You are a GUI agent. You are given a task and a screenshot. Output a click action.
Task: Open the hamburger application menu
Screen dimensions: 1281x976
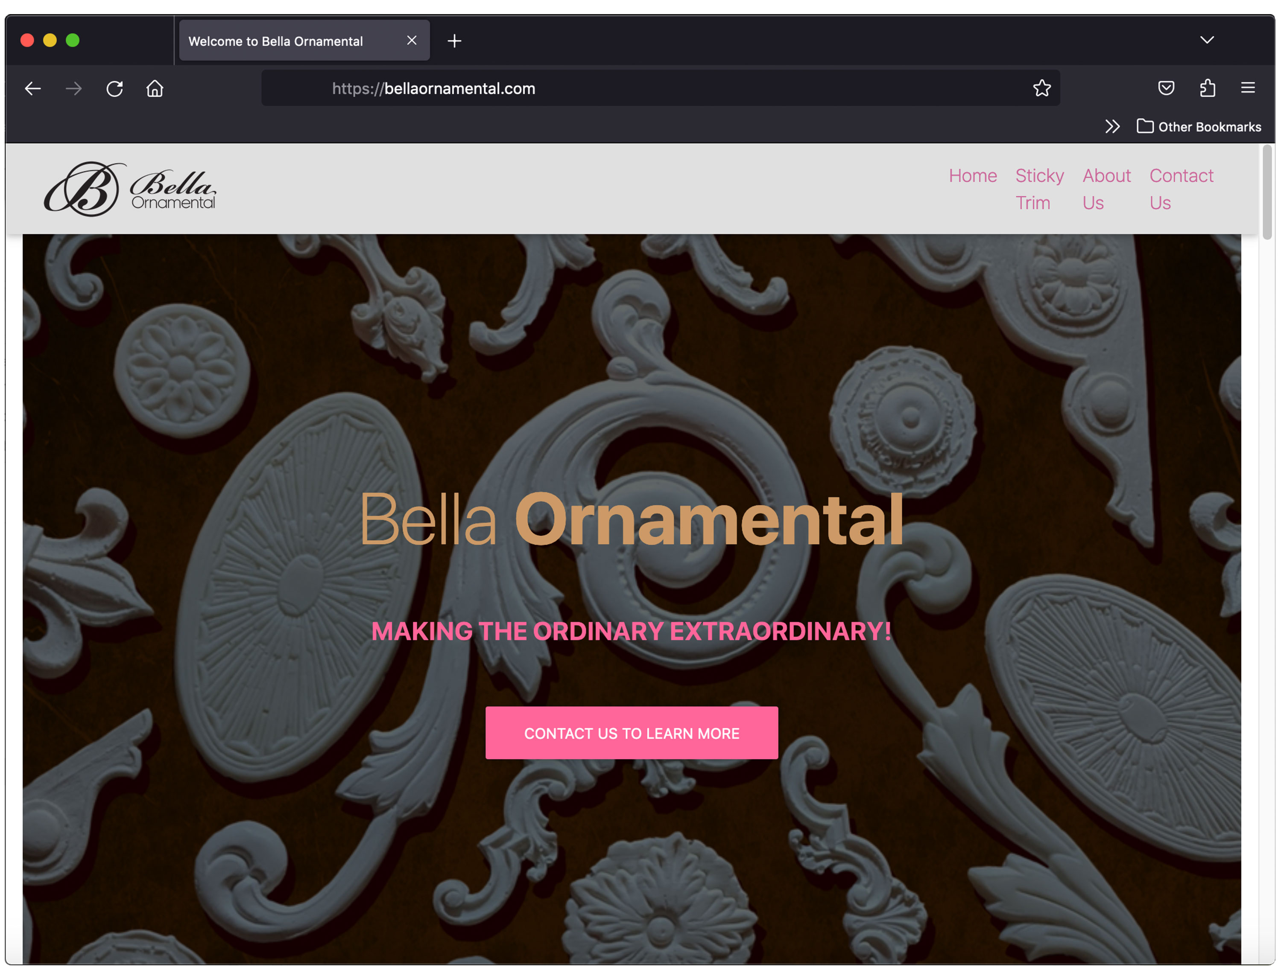(1247, 88)
